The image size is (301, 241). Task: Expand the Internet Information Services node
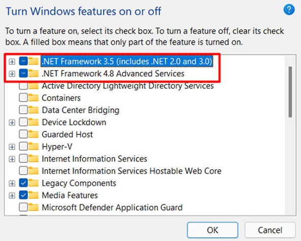pos(12,159)
